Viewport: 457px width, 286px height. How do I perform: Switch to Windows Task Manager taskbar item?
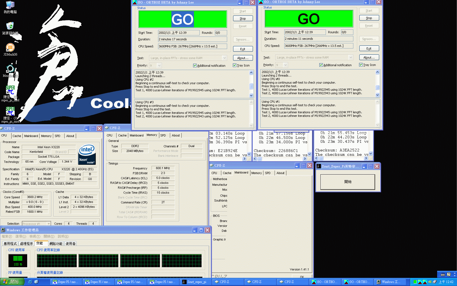tap(390, 282)
